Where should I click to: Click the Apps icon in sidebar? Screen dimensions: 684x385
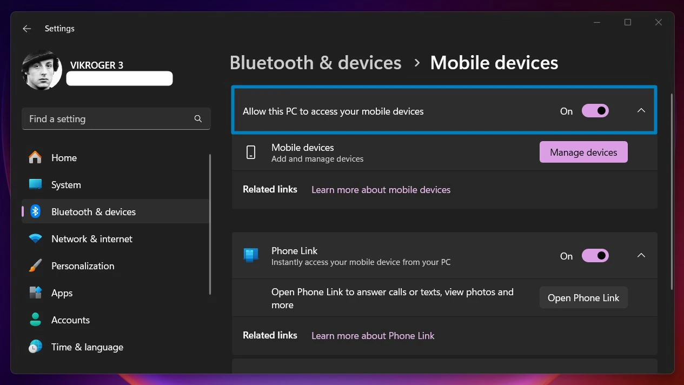pyautogui.click(x=35, y=293)
